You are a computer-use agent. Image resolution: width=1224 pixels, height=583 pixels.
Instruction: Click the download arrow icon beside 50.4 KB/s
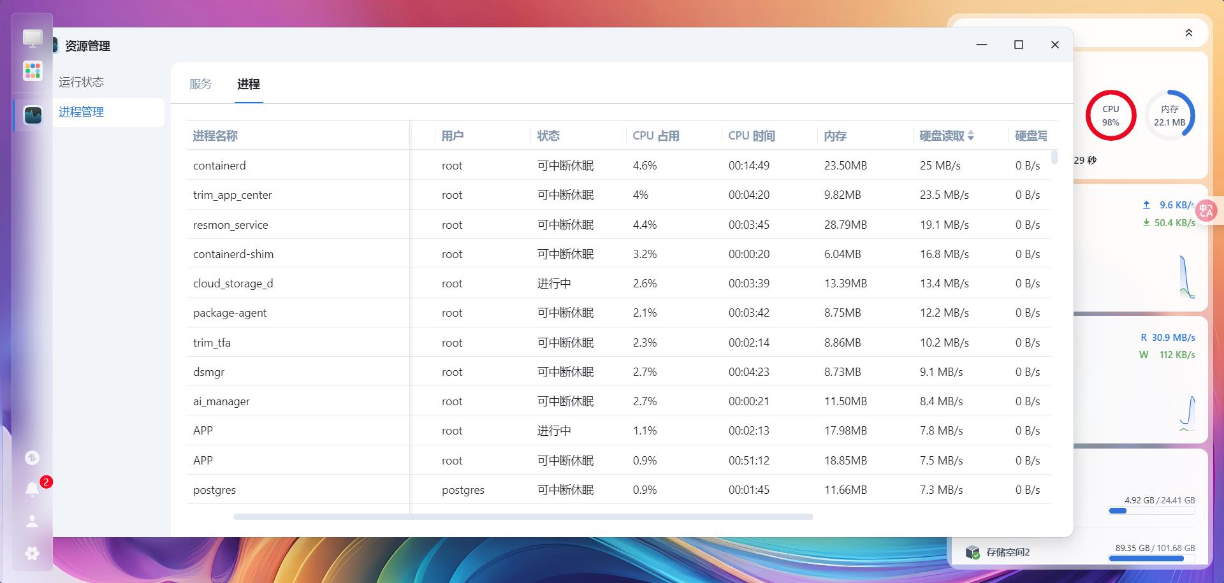click(1146, 222)
